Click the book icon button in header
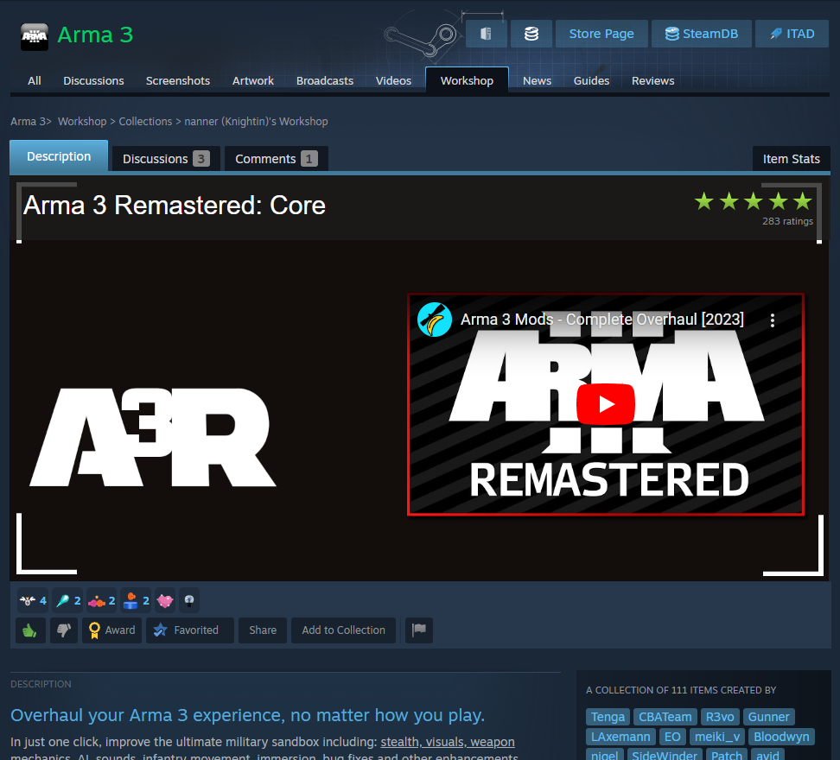The width and height of the screenshot is (840, 760). [x=486, y=34]
